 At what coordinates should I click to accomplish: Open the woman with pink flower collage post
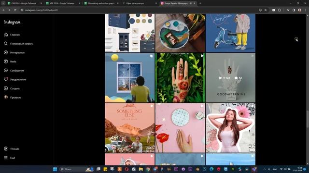coord(231,128)
